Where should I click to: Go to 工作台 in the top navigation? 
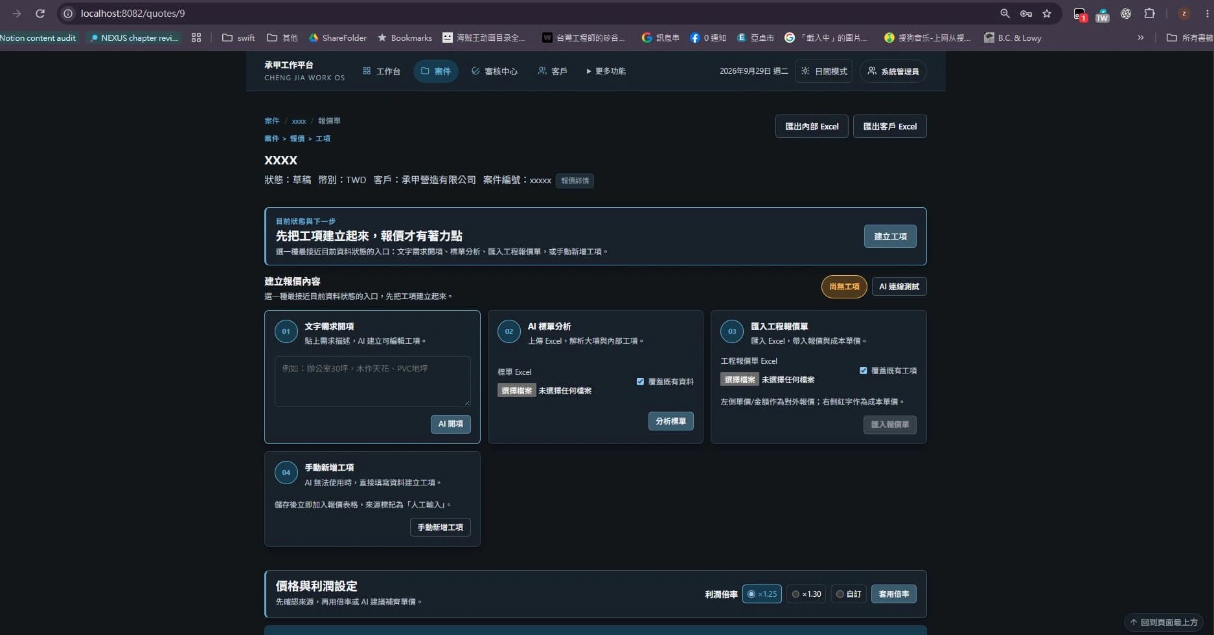point(382,71)
